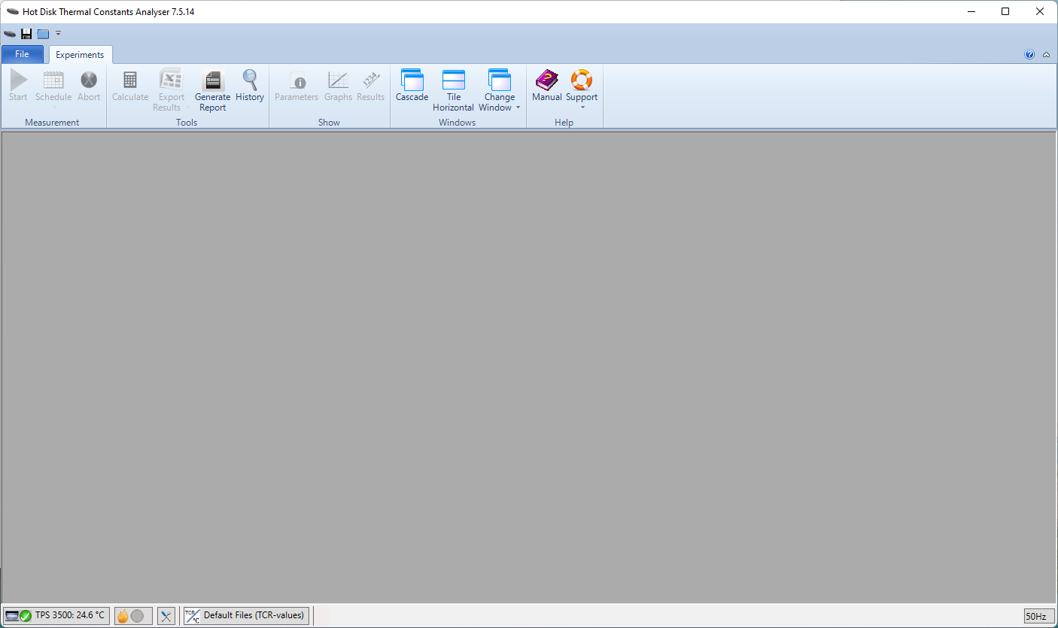Show the Results window
This screenshot has height=628, width=1058.
pyautogui.click(x=370, y=86)
